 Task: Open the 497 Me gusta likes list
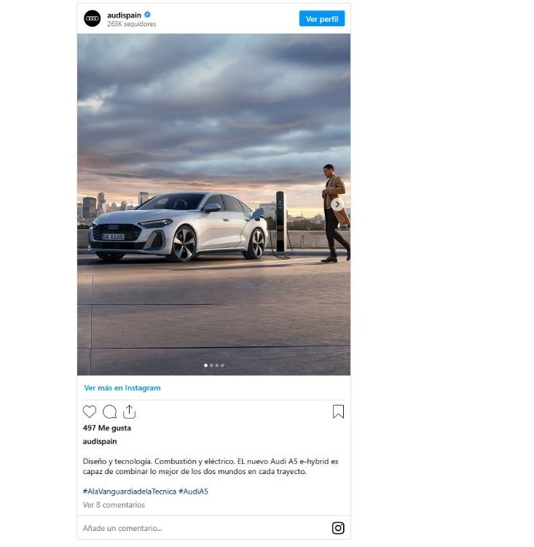tap(107, 428)
